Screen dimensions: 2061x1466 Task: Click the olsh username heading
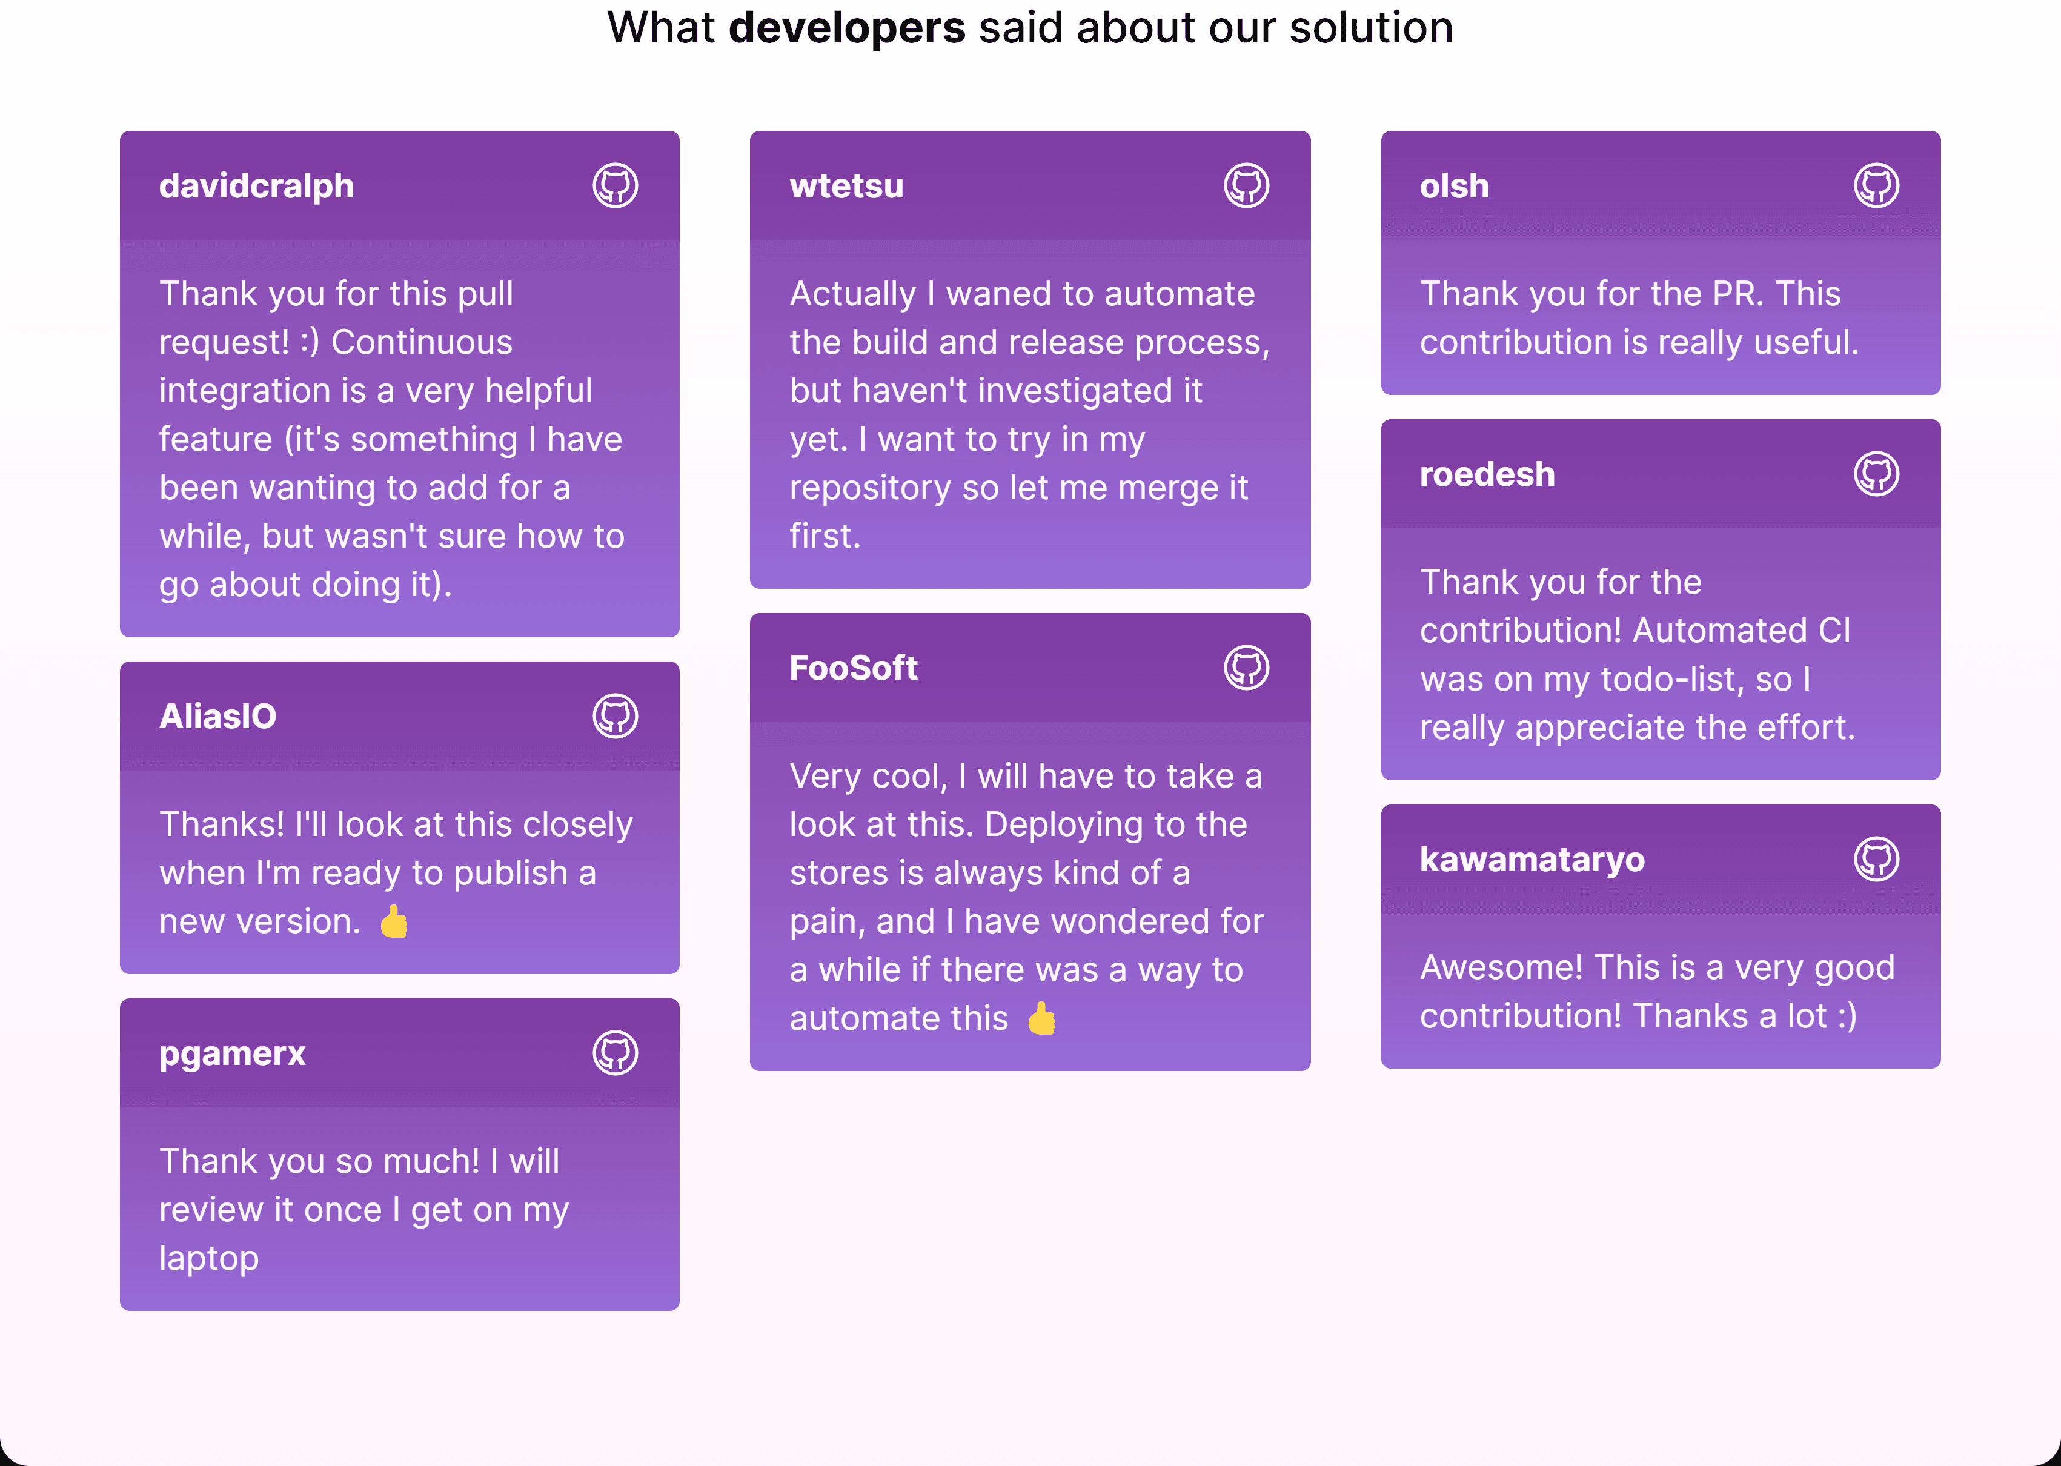[1455, 186]
